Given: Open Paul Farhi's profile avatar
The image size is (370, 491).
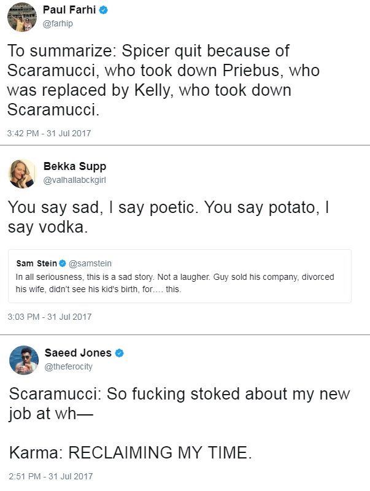Looking at the screenshot, I should 22,17.
